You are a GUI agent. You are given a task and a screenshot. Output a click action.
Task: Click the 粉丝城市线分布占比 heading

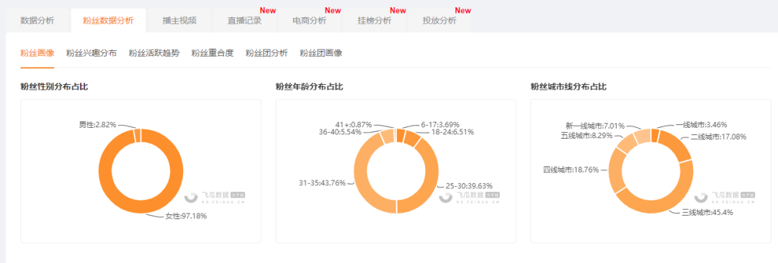[568, 87]
